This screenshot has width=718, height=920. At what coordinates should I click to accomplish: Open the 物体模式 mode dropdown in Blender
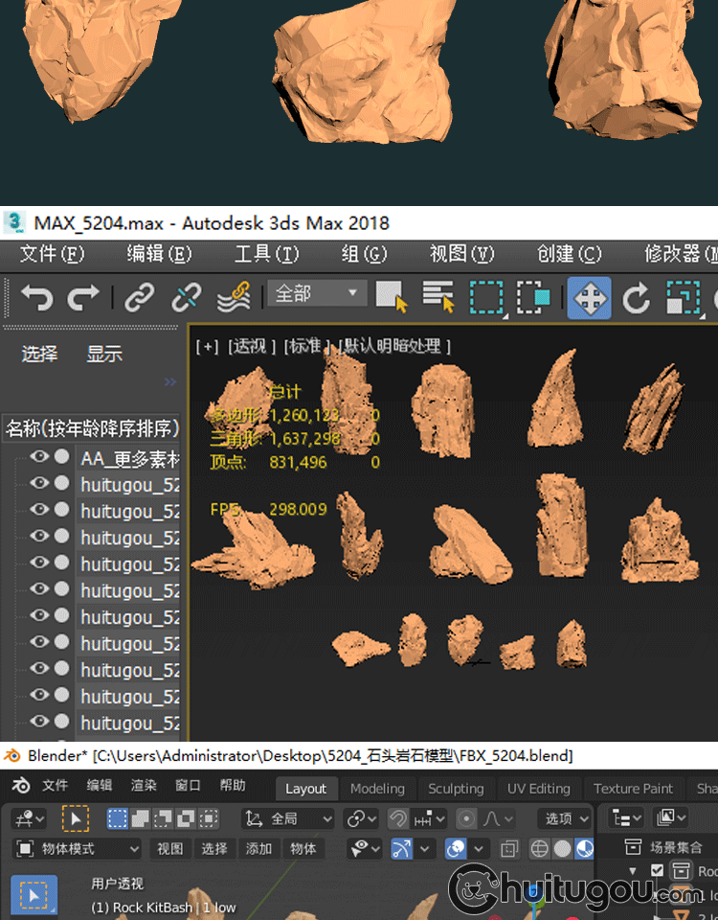pyautogui.click(x=79, y=849)
